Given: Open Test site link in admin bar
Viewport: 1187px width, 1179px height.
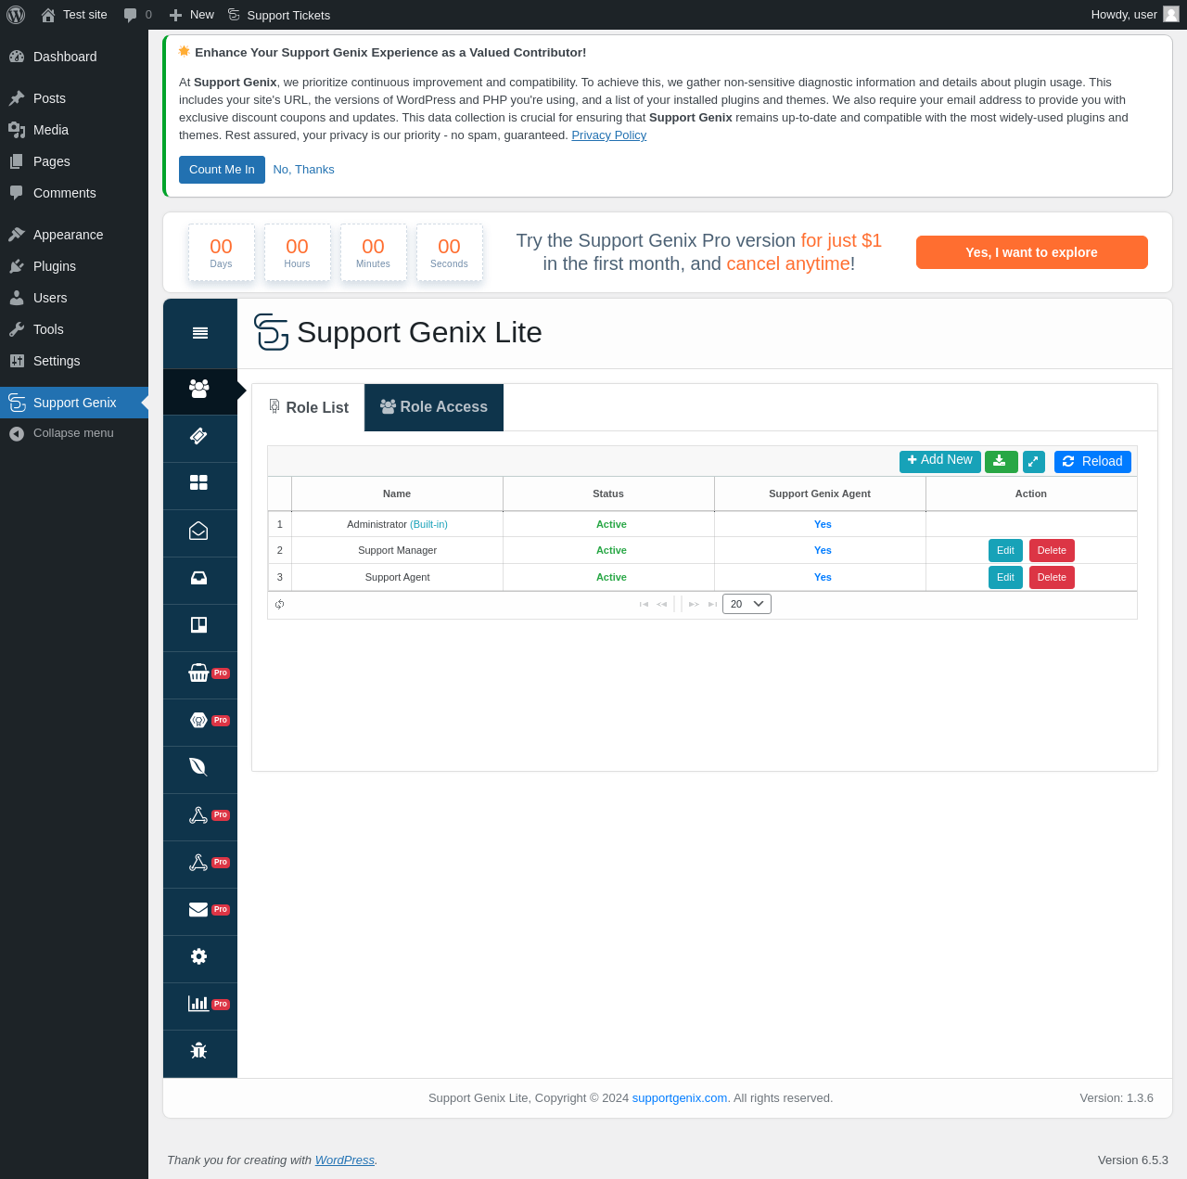Looking at the screenshot, I should coord(74,15).
